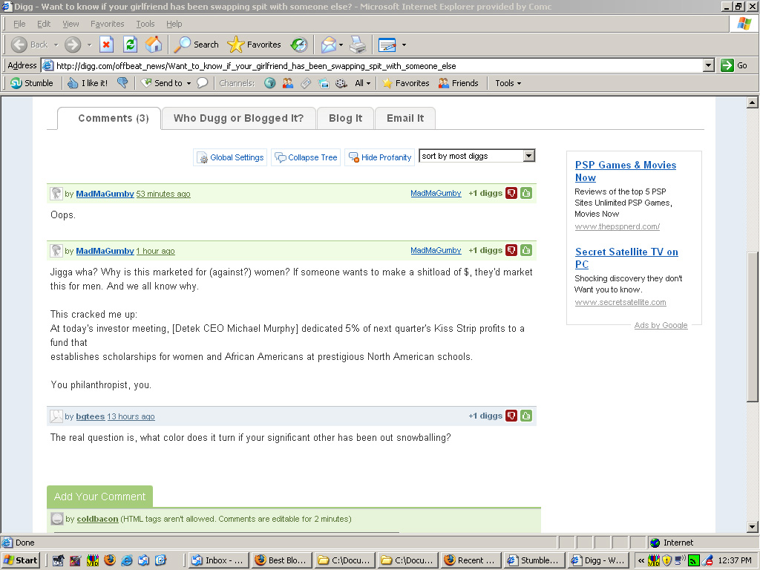Digg up the 53 minutes ago comment
This screenshot has height=570, width=760.
[526, 193]
